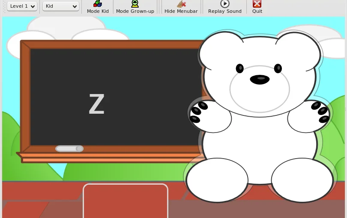This screenshot has width=347, height=218.
Task: Click Replay Sound play icon
Action: coord(224,4)
